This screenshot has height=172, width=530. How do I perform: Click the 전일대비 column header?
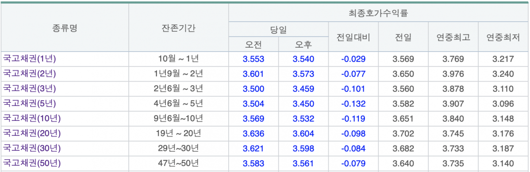[353, 37]
